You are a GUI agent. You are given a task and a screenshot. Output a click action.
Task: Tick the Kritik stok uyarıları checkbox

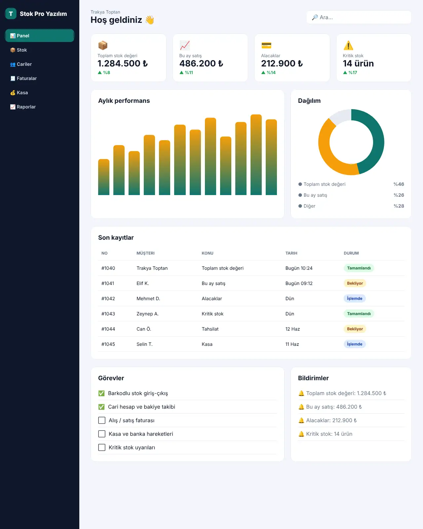[x=102, y=447]
